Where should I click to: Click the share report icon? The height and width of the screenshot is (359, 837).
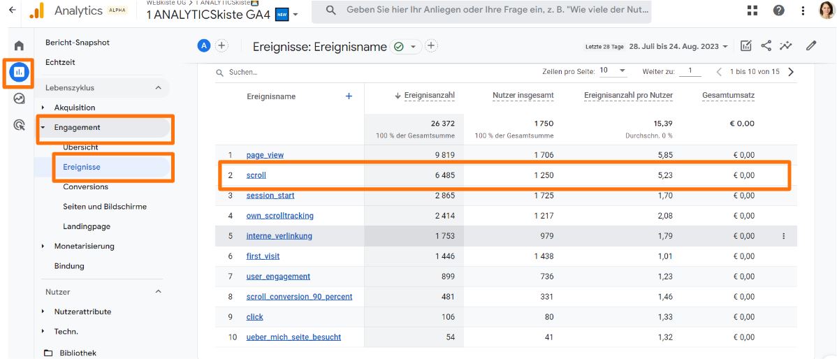(766, 46)
